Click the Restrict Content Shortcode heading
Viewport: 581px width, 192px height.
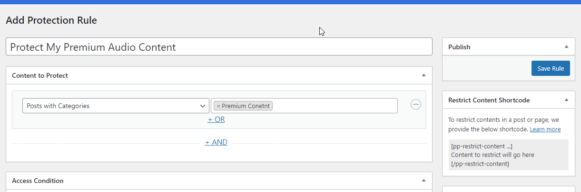[489, 100]
